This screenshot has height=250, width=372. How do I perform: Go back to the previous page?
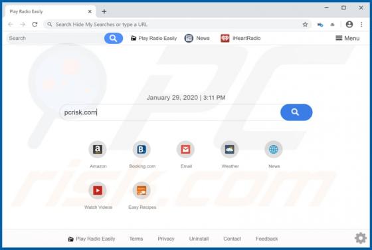click(x=11, y=24)
